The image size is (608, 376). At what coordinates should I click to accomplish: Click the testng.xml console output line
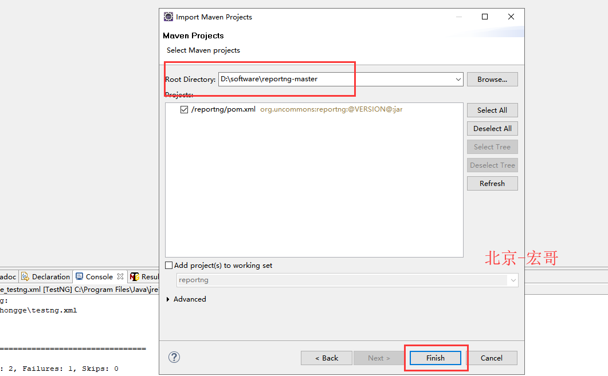coord(38,311)
